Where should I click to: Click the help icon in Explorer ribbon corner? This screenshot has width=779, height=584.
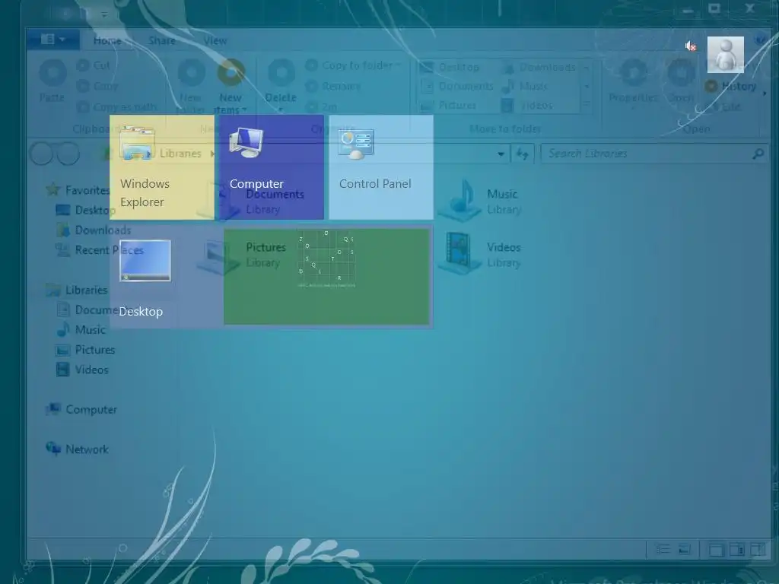click(x=760, y=39)
